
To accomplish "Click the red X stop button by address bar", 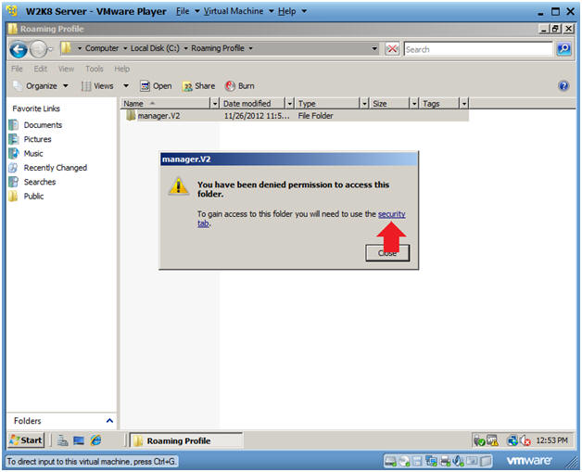I will coord(392,49).
